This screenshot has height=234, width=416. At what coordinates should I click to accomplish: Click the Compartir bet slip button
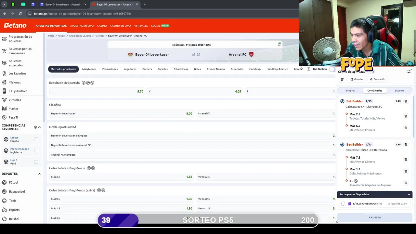click(x=377, y=79)
